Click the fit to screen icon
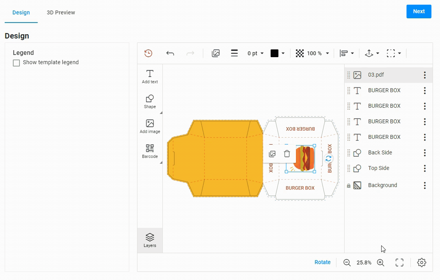The width and height of the screenshot is (440, 280). (x=400, y=262)
